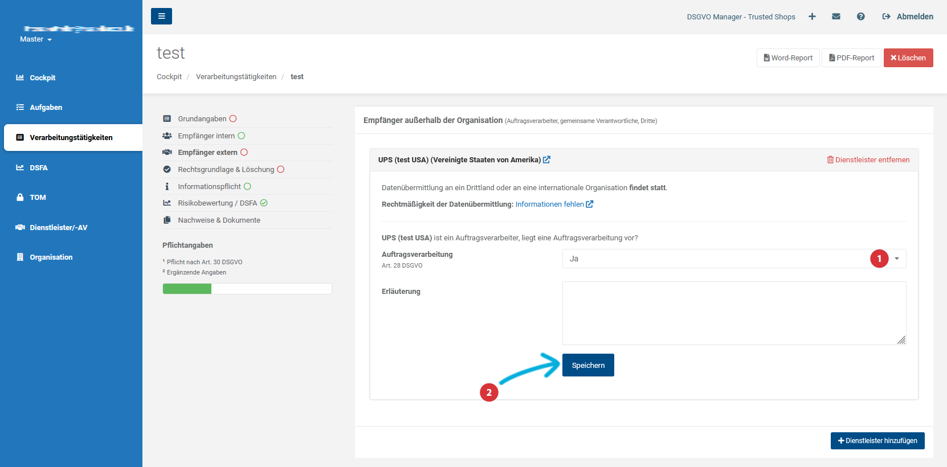The height and width of the screenshot is (467, 947).
Task: Click green check status next to Risikobewertung
Action: [264, 203]
